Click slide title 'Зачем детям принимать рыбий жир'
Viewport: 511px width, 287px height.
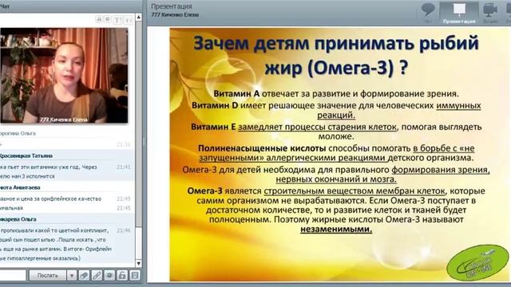336,56
